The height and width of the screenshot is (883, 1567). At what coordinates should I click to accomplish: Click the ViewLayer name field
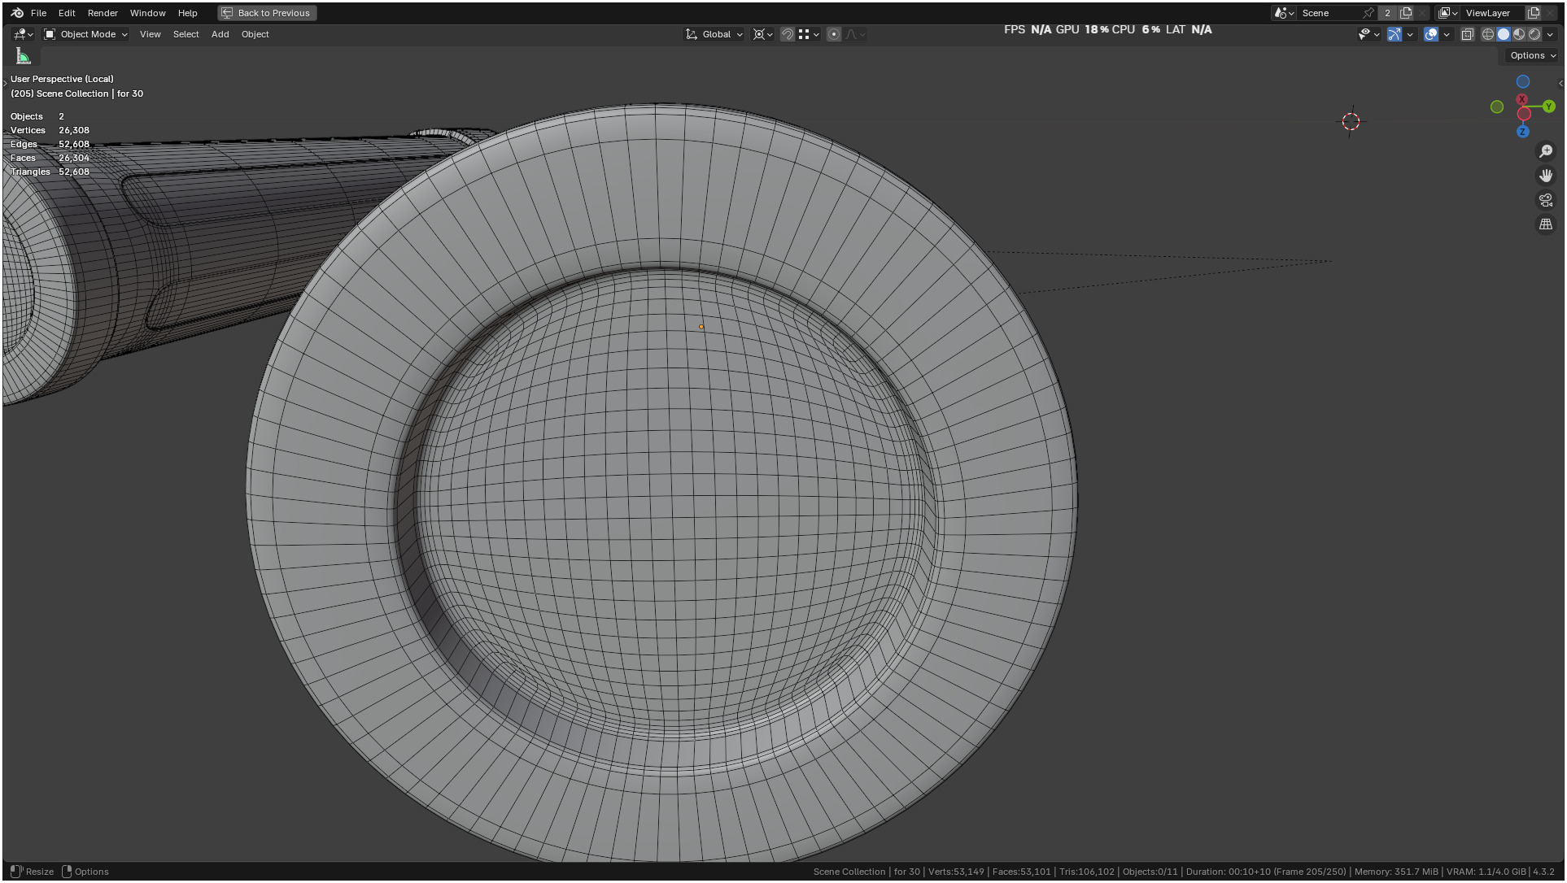tap(1486, 13)
